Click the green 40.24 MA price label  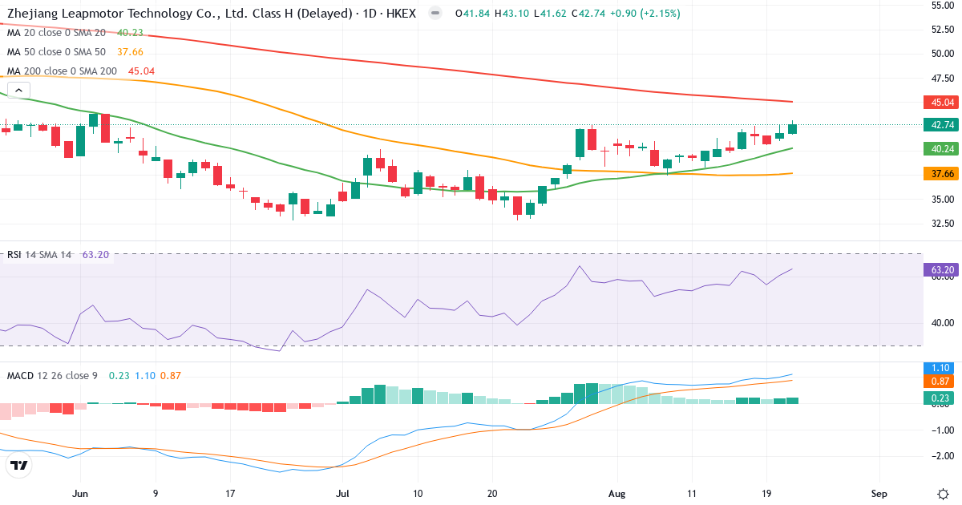coord(942,148)
